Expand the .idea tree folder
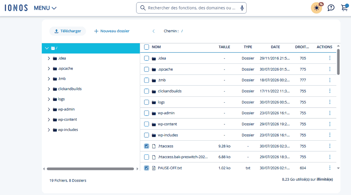Screen dimensions: 351x195 coord(49,58)
